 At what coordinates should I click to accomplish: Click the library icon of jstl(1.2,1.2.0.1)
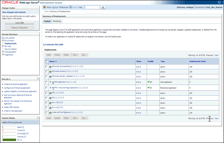click(x=50, y=98)
